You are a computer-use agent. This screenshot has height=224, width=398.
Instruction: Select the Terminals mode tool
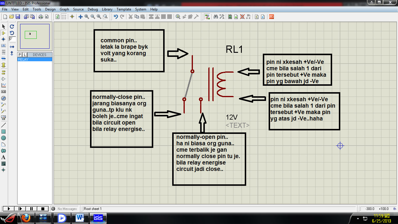(4, 72)
